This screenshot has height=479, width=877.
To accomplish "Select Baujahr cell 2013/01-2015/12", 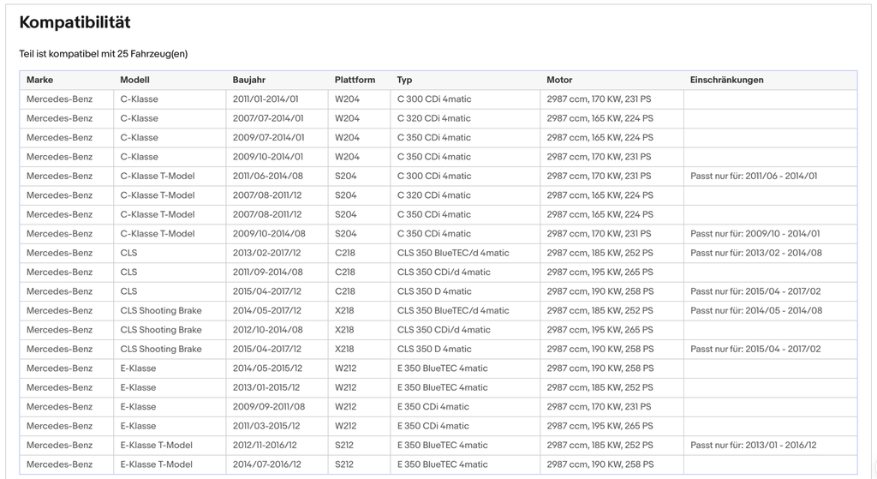I will pyautogui.click(x=266, y=388).
